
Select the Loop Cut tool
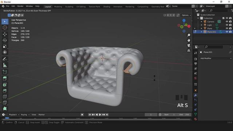5,96
